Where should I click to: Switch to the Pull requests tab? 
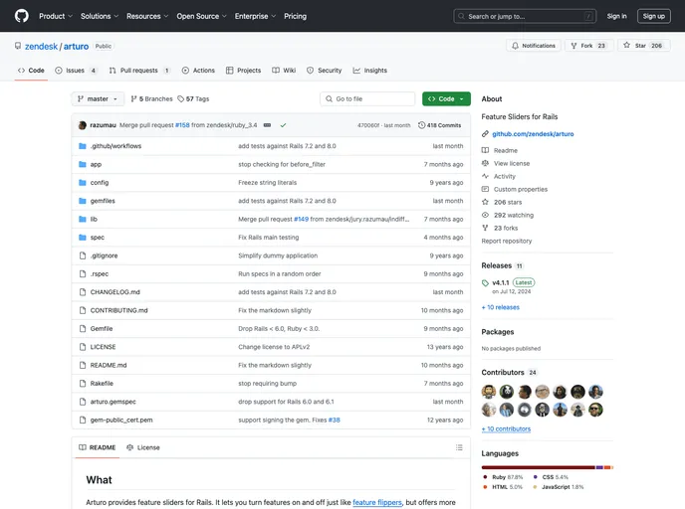(139, 71)
